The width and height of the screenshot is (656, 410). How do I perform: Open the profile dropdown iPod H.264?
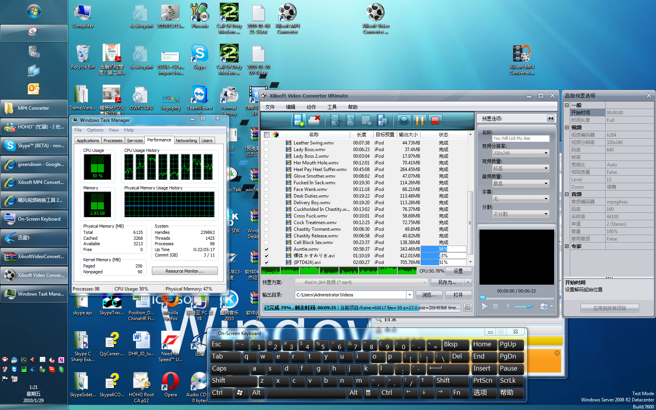pos(361,282)
